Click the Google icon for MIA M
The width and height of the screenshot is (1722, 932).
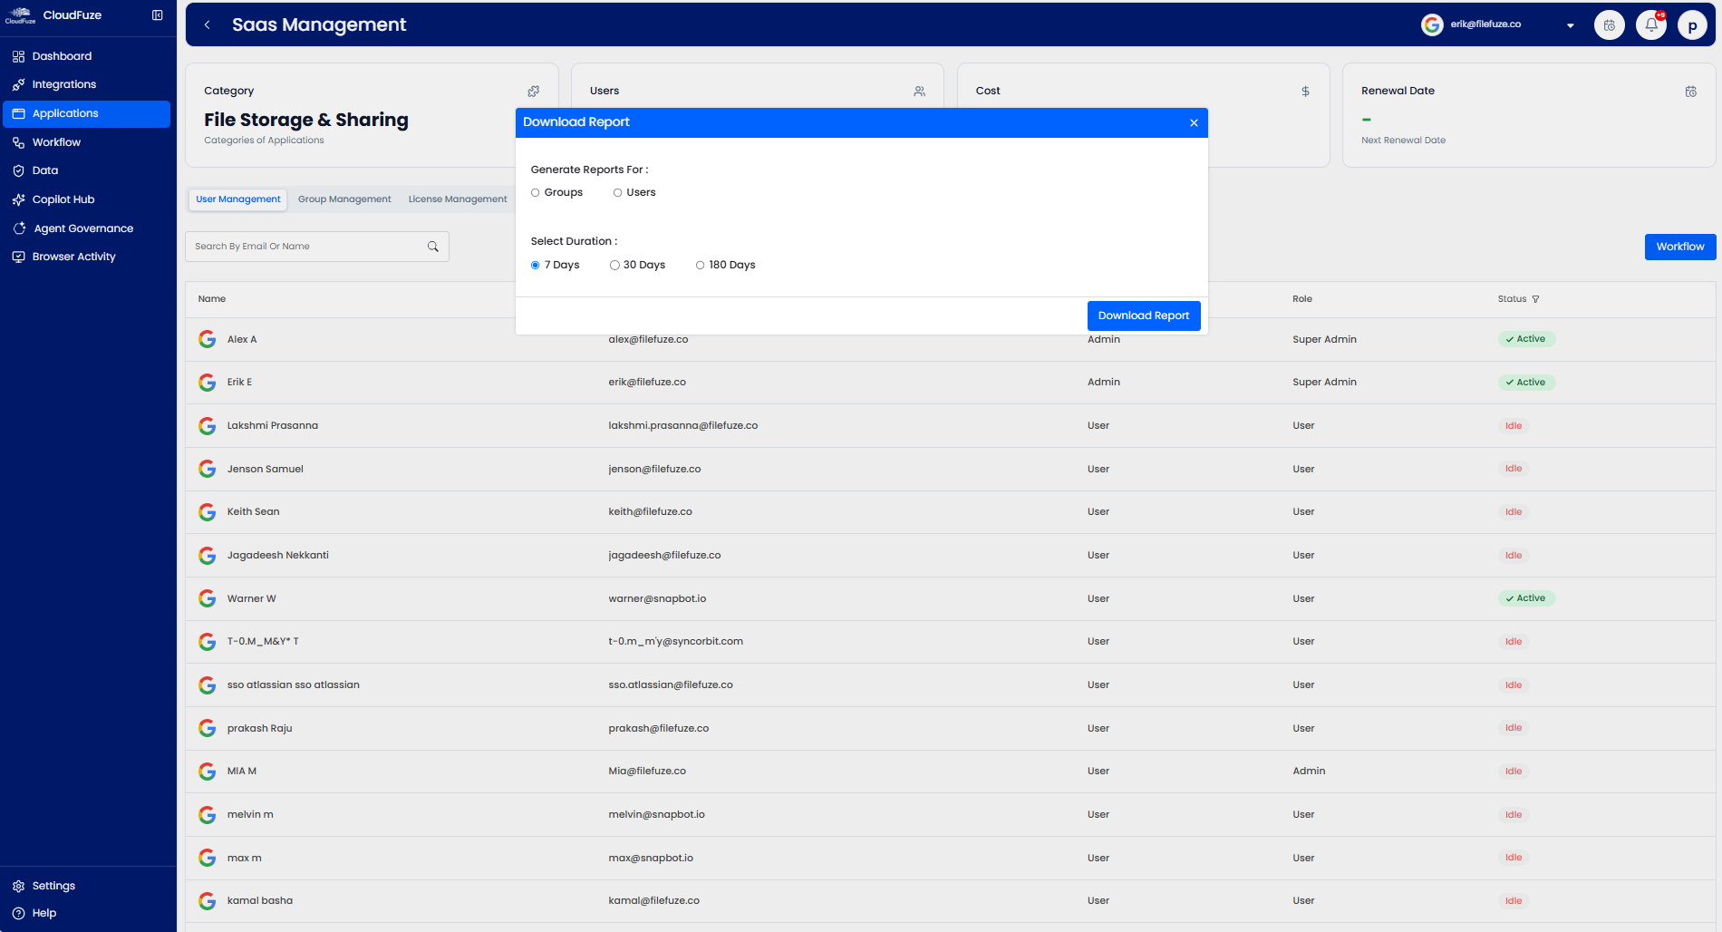[208, 772]
